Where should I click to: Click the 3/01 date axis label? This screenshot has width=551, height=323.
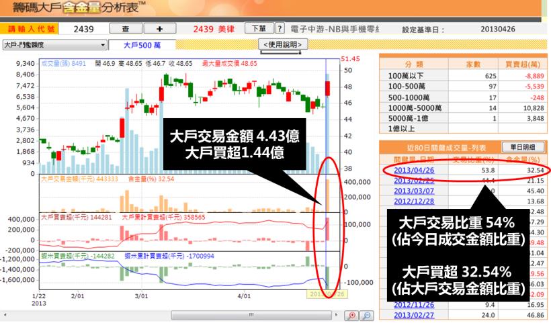click(x=141, y=296)
